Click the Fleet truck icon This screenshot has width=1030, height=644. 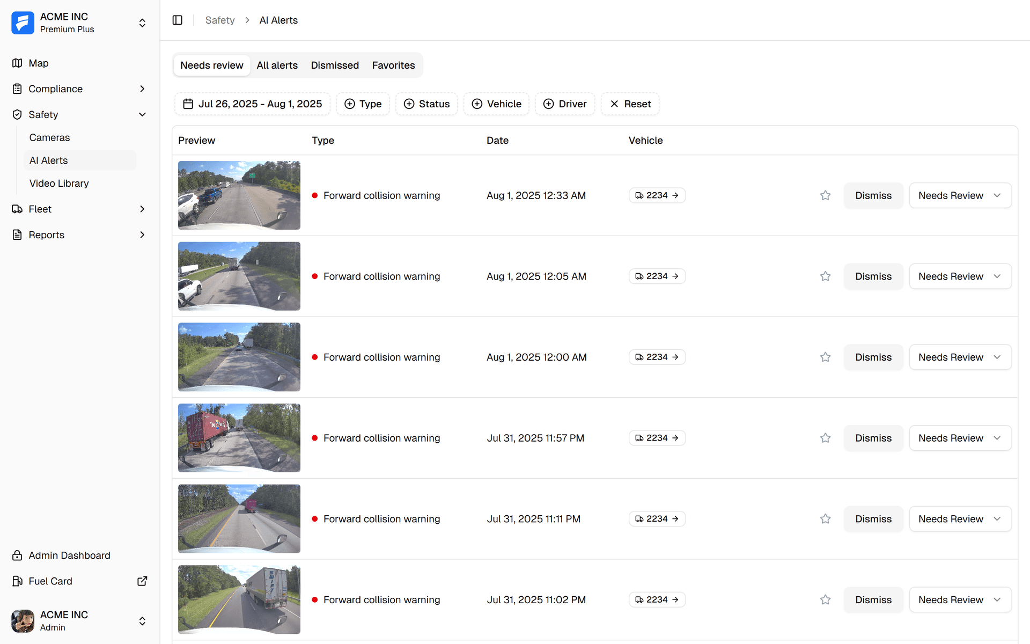[x=17, y=209]
